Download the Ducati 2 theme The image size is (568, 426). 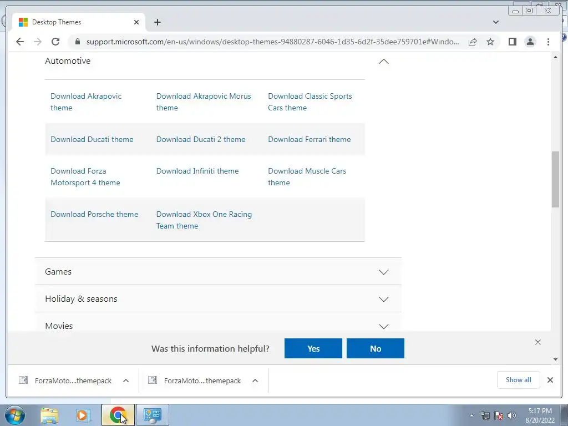tap(201, 139)
